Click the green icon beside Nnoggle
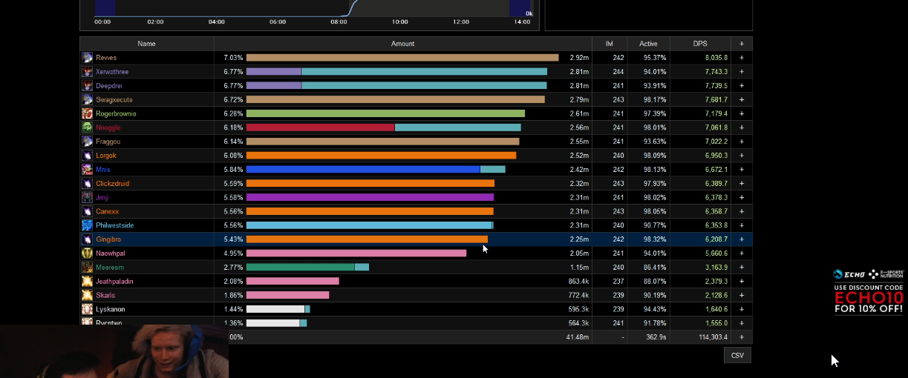Screen dimensions: 908x378 [88, 127]
